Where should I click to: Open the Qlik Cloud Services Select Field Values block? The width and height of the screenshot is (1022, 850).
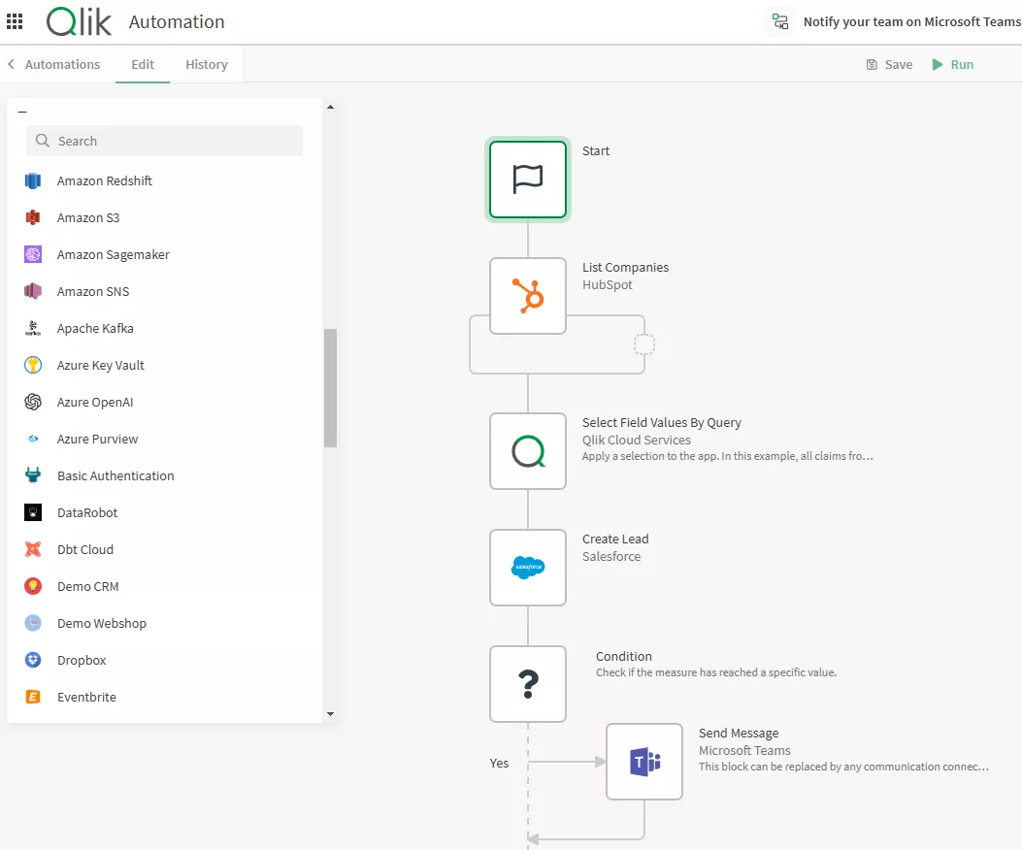[527, 450]
